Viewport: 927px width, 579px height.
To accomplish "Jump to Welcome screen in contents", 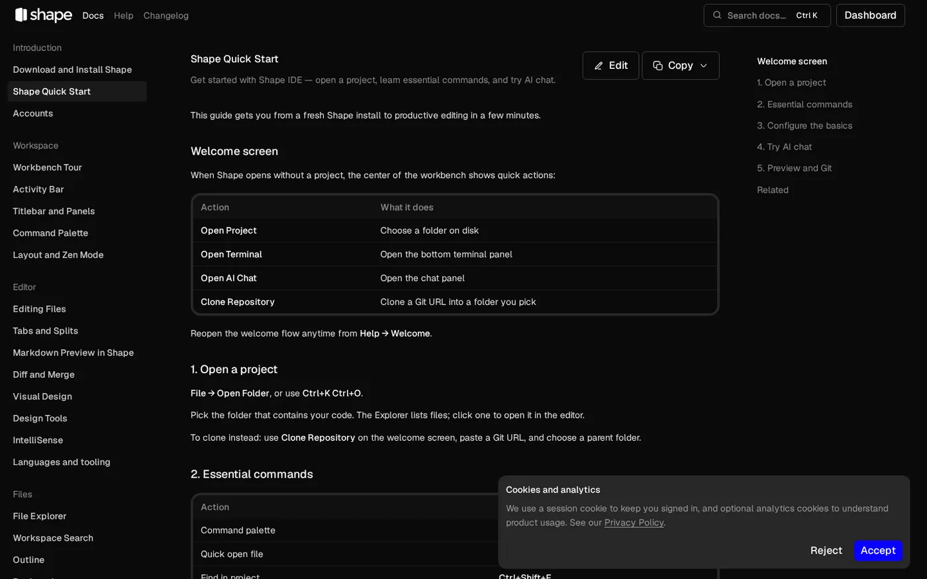I will coord(792,62).
